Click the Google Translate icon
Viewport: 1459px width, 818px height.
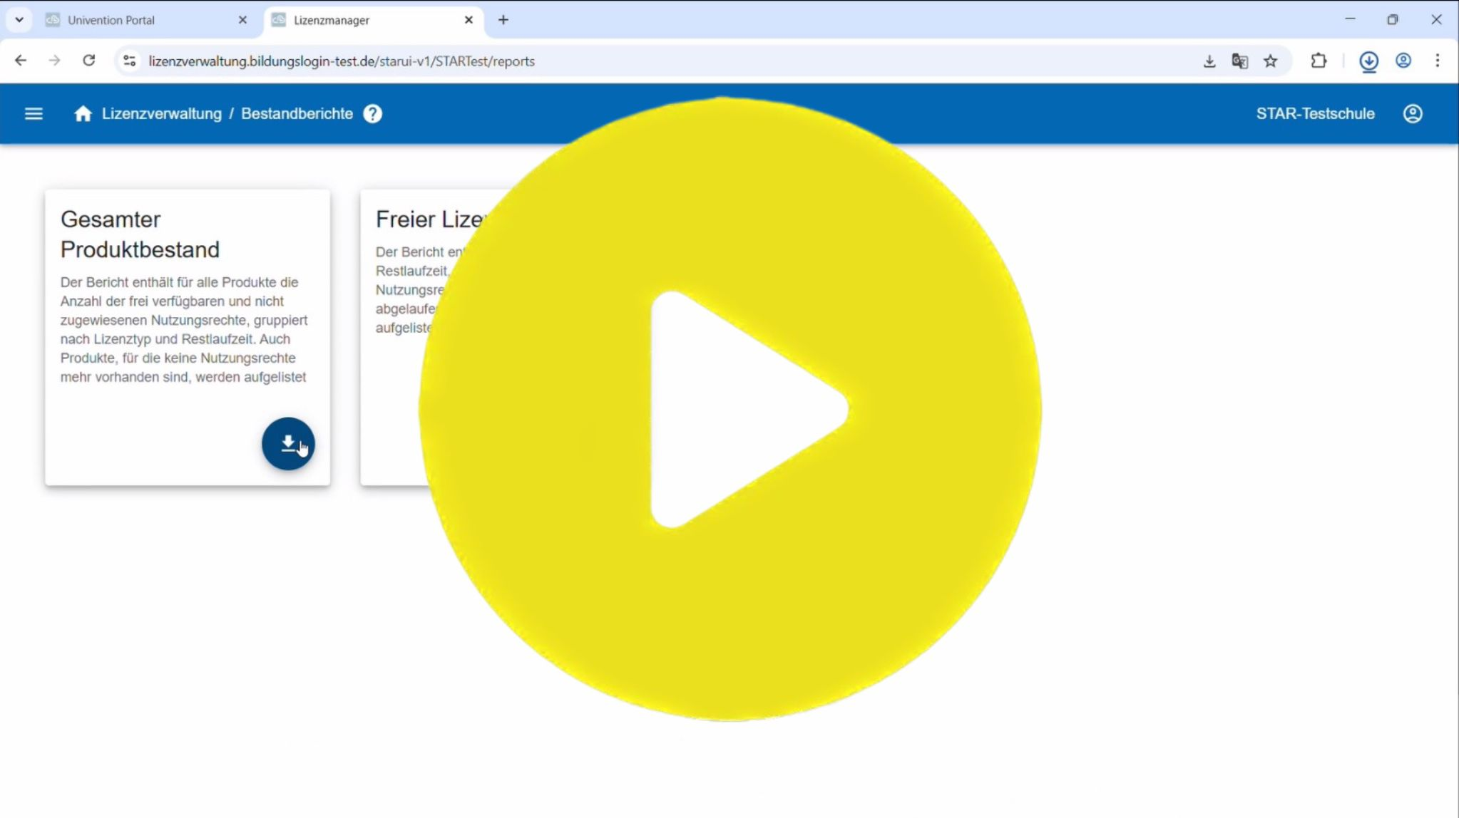point(1239,61)
